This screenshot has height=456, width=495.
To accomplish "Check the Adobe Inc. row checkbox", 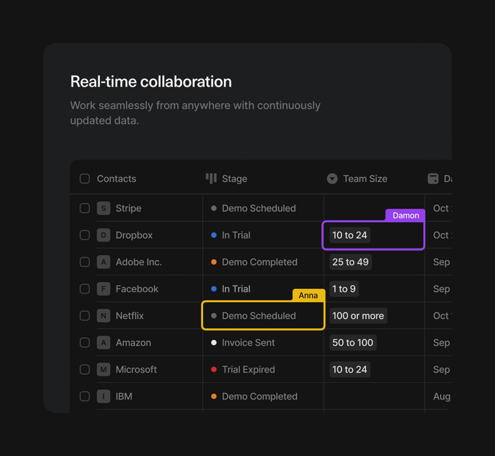I will (85, 262).
